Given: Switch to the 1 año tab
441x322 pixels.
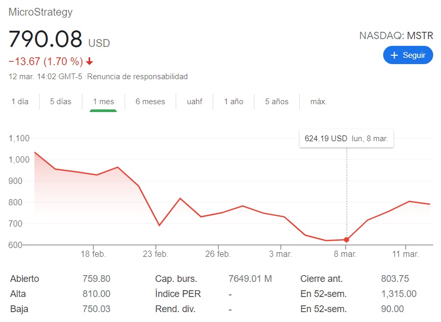Looking at the screenshot, I should [234, 102].
